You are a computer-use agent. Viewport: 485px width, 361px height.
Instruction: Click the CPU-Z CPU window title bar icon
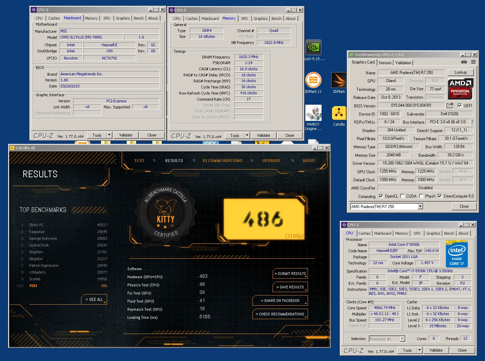point(344,225)
